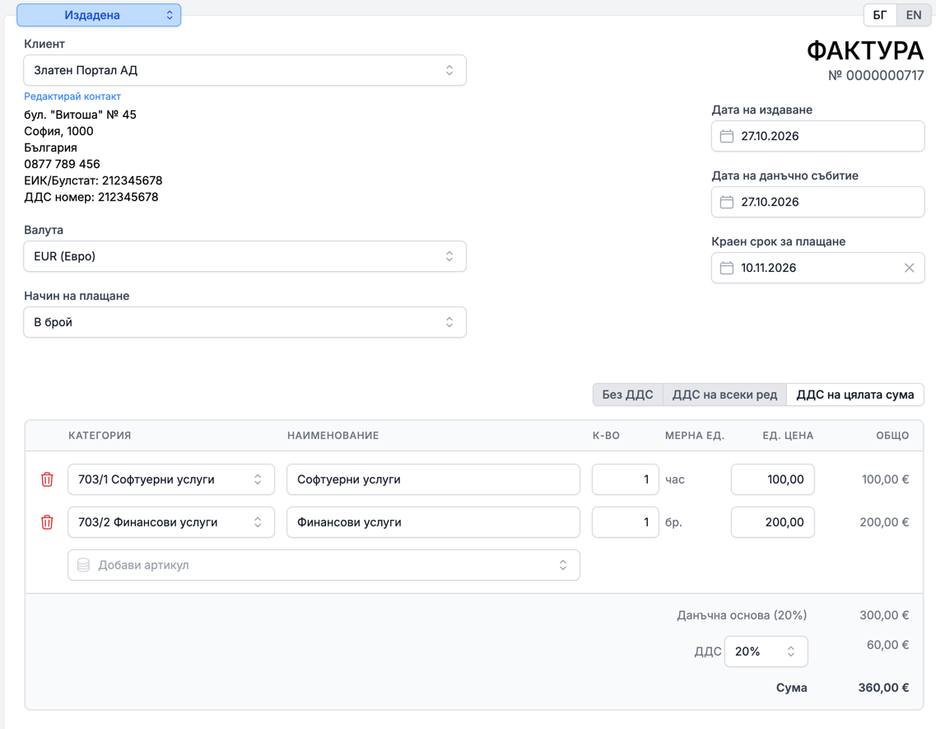Click the ЕИК/Булстат: 212345678 text
936x729 pixels.
[93, 180]
